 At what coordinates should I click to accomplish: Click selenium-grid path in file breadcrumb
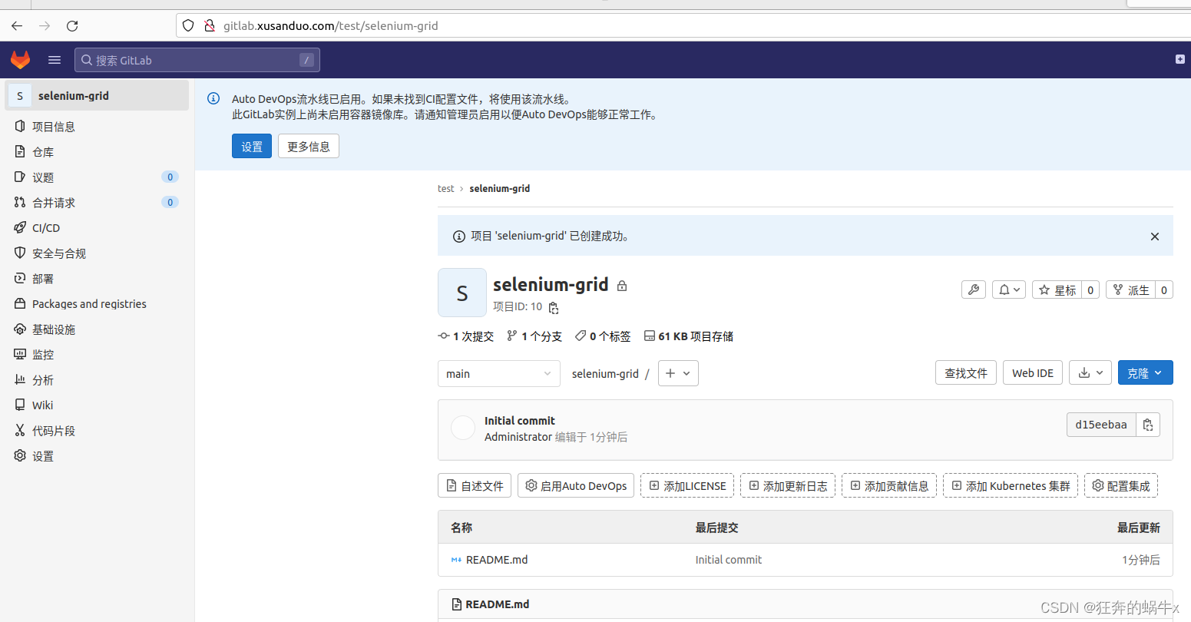click(605, 374)
